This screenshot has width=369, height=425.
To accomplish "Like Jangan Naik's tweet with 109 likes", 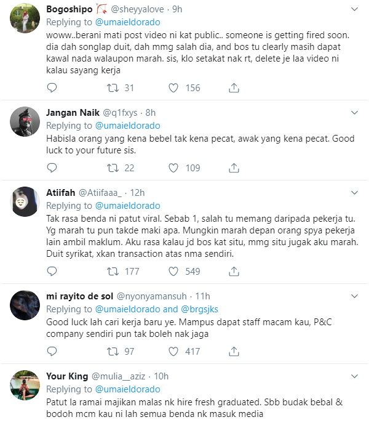I will coord(173,168).
